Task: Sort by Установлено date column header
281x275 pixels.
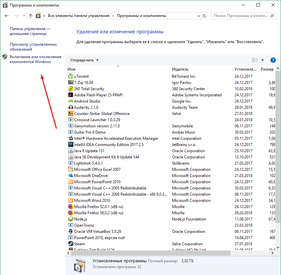Action: pyautogui.click(x=245, y=69)
